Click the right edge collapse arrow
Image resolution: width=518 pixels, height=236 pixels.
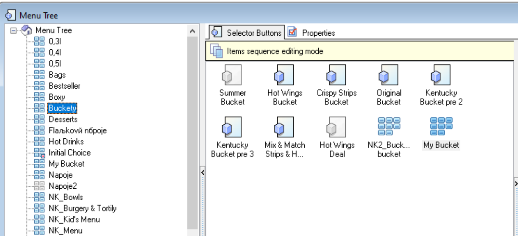point(516,184)
